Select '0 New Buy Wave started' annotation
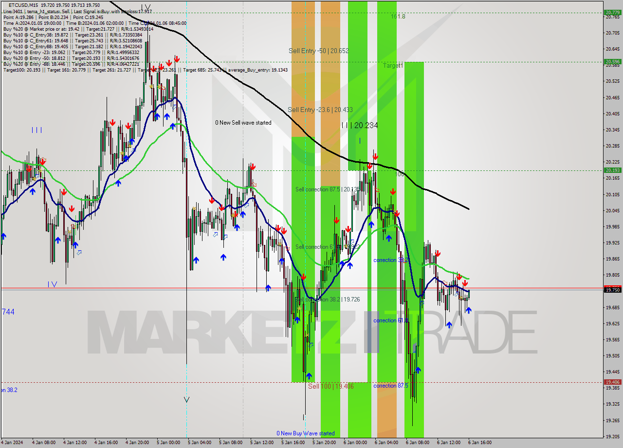Screen dimensions: 623x448 pos(306,433)
